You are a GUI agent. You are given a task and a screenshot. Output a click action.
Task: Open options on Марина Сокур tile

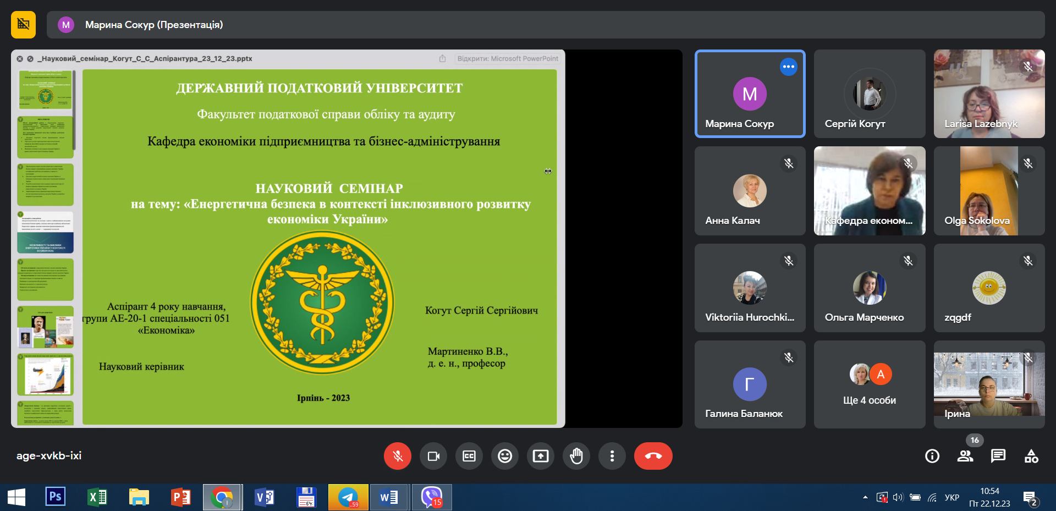click(x=789, y=67)
